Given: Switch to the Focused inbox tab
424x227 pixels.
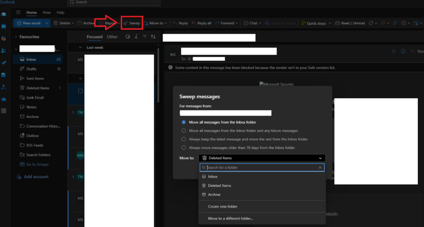Looking at the screenshot, I should pyautogui.click(x=94, y=37).
